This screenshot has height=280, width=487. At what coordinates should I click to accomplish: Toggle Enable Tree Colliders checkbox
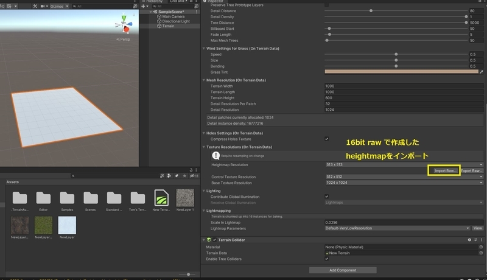326,259
